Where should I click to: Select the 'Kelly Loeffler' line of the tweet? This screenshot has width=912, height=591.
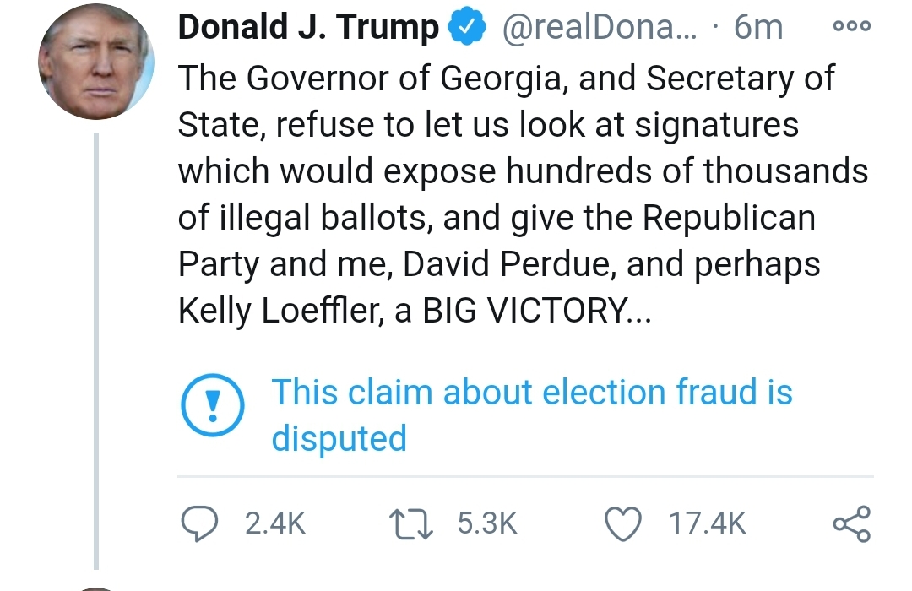(415, 312)
